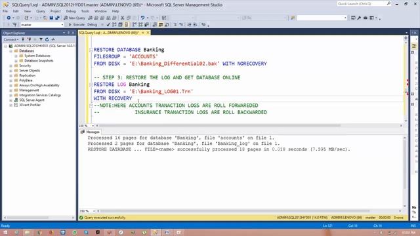Open the Query menu
Viewport: 420px width, 236px height.
(41, 11)
